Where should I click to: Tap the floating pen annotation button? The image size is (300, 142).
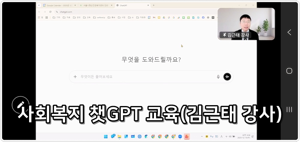click(20, 105)
